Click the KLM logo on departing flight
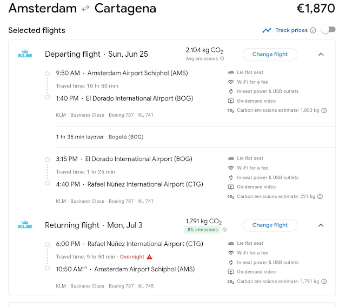 tap(25, 54)
